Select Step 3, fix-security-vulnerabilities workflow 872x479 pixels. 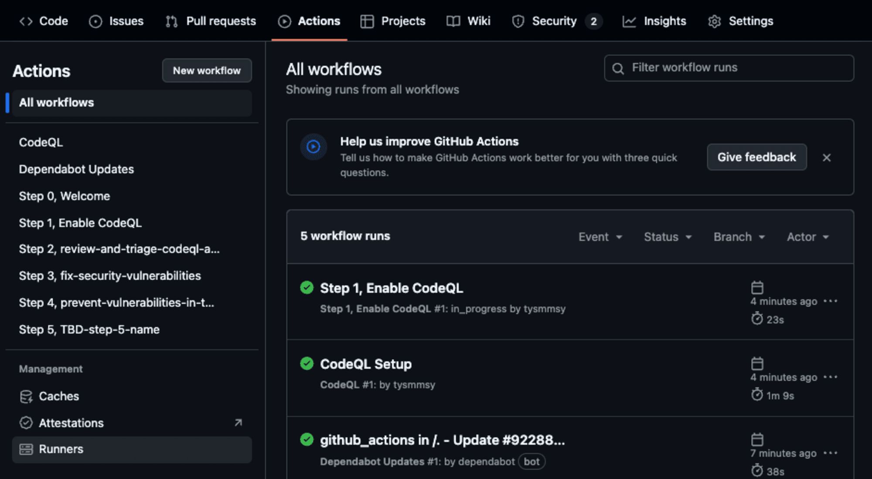pyautogui.click(x=110, y=275)
